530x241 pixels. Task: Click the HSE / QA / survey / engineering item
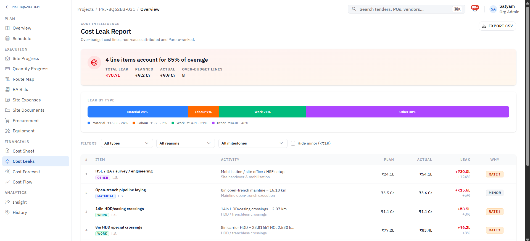click(124, 171)
